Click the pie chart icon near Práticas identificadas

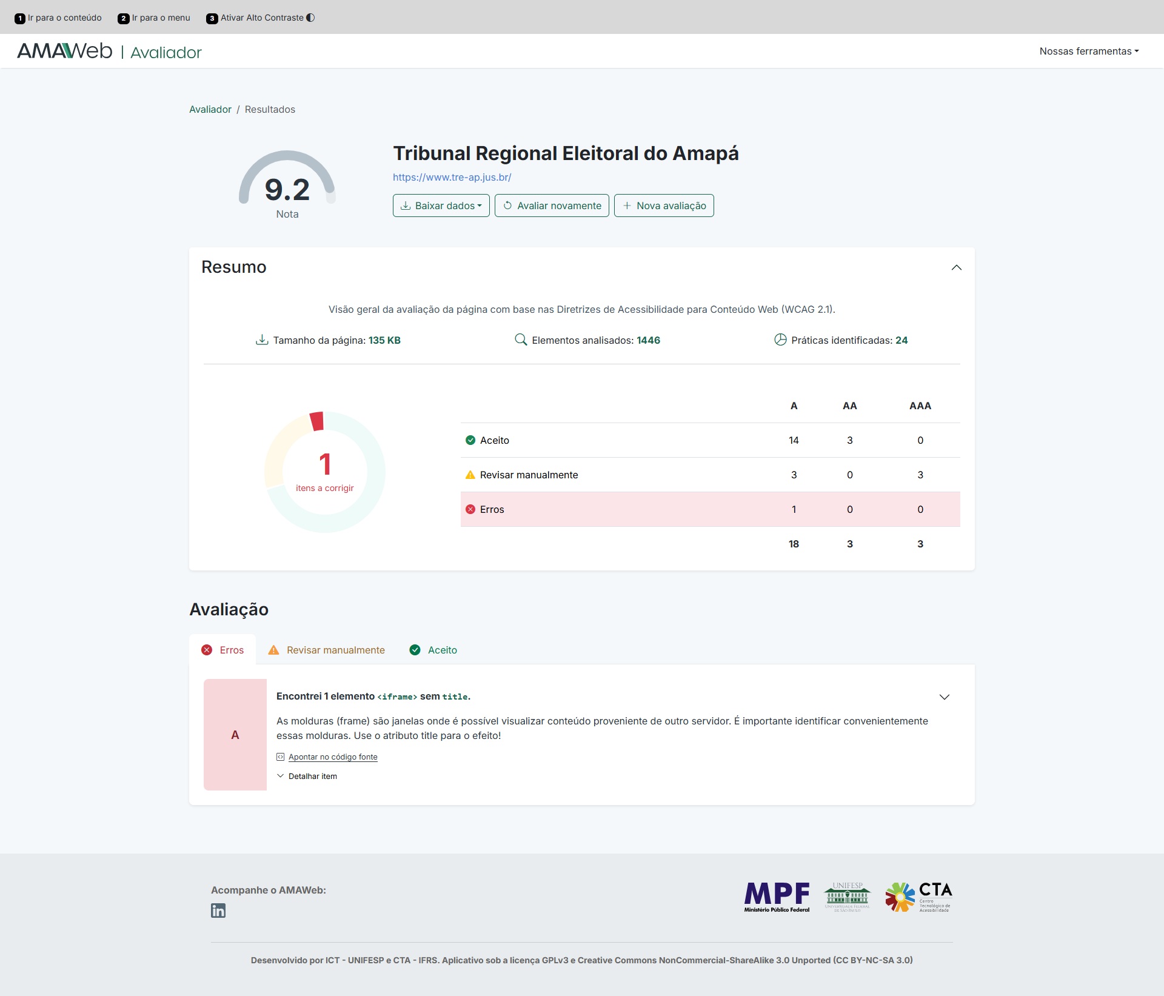pyautogui.click(x=780, y=340)
